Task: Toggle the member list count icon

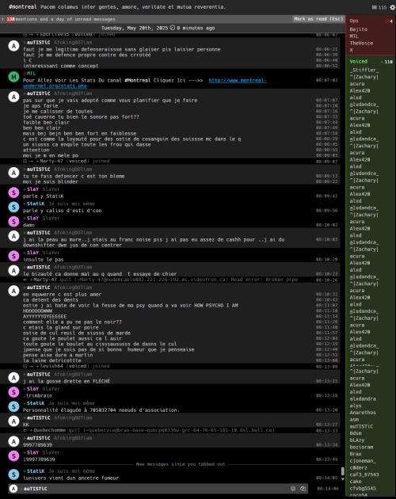Action: click(x=379, y=7)
